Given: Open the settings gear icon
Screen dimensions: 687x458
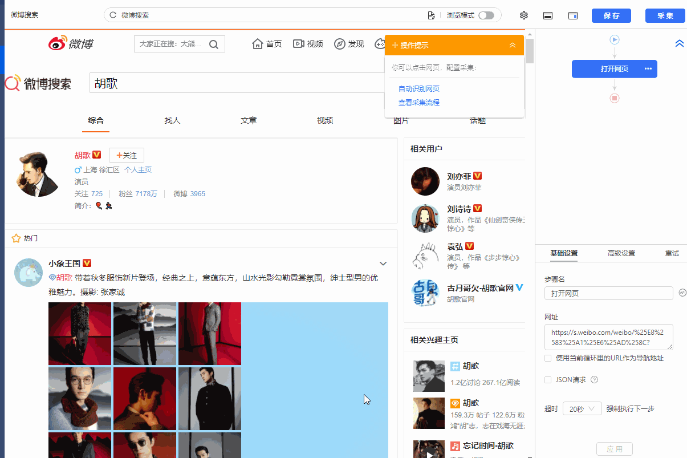Looking at the screenshot, I should coord(524,15).
